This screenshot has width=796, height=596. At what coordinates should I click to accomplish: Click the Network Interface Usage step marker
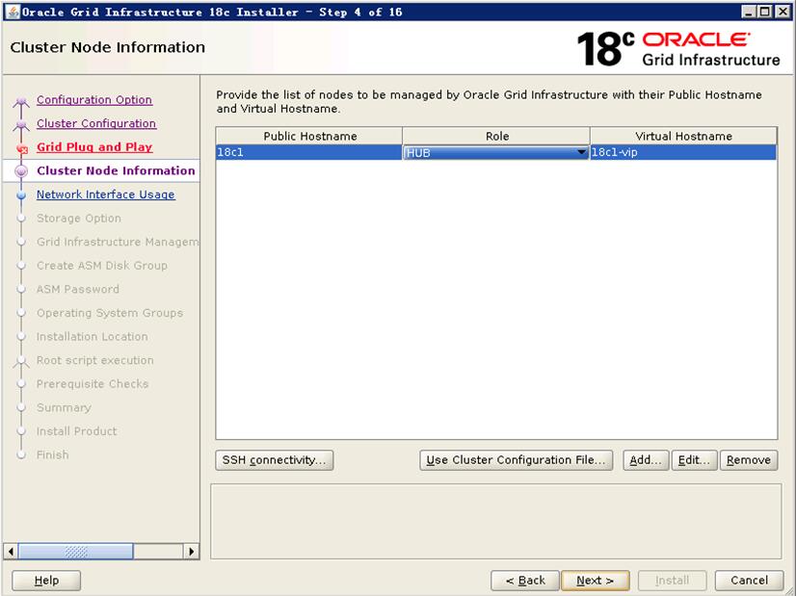pyautogui.click(x=21, y=194)
